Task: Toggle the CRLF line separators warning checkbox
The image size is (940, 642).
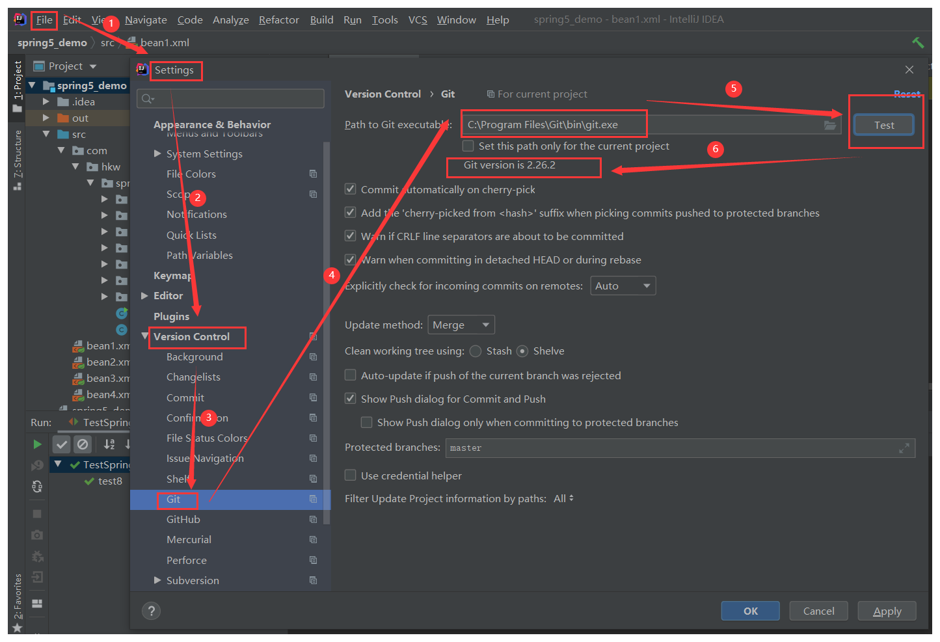Action: (350, 236)
